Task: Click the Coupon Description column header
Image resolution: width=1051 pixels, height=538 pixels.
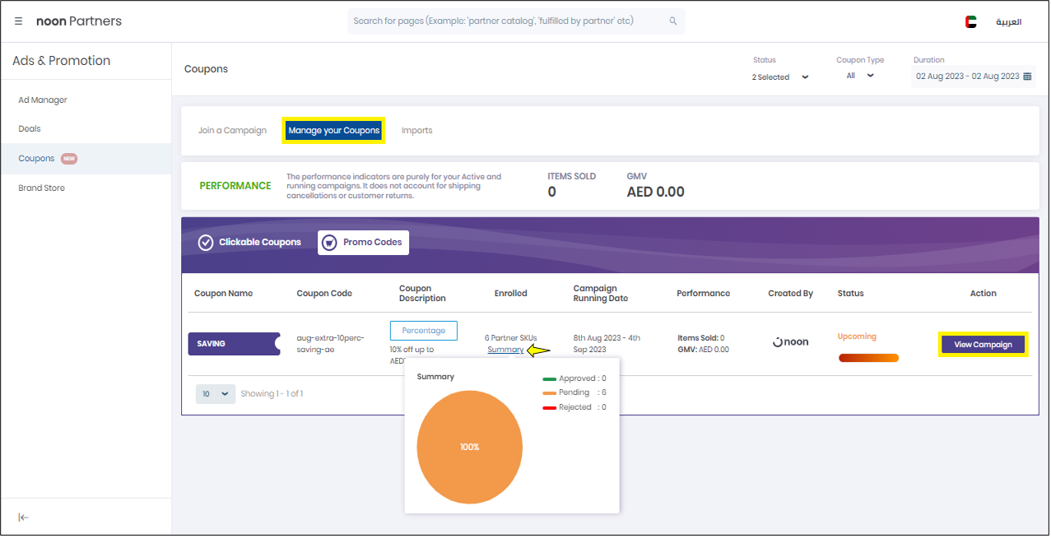Action: [x=422, y=294]
